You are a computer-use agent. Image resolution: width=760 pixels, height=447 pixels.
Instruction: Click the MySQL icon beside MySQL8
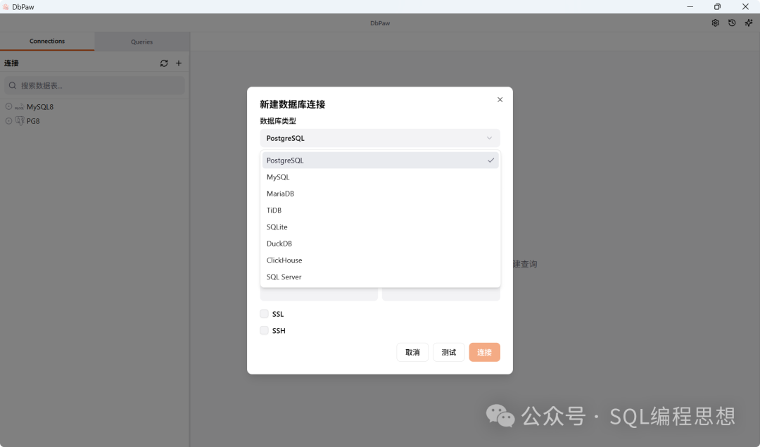[x=20, y=106]
